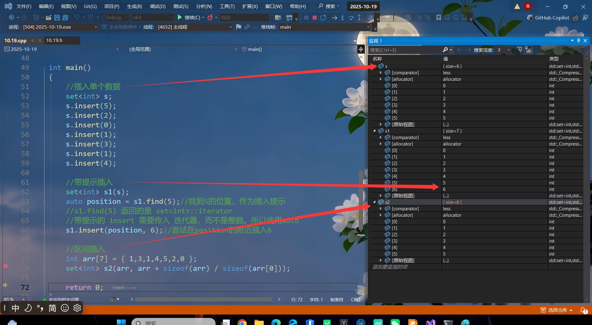Save all files with the double-disk icon
This screenshot has height=325, width=592.
click(x=65, y=18)
